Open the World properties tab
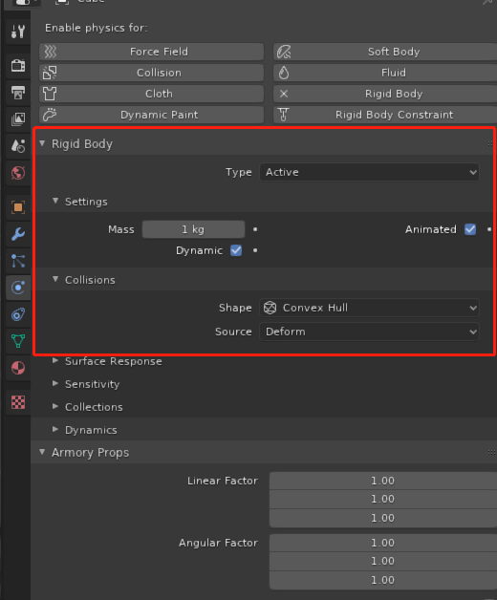The image size is (497, 600). pos(18,173)
